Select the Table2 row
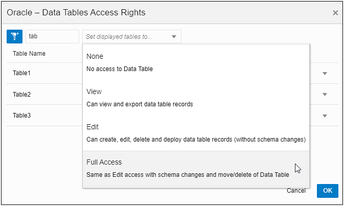The image size is (344, 206). tap(22, 95)
